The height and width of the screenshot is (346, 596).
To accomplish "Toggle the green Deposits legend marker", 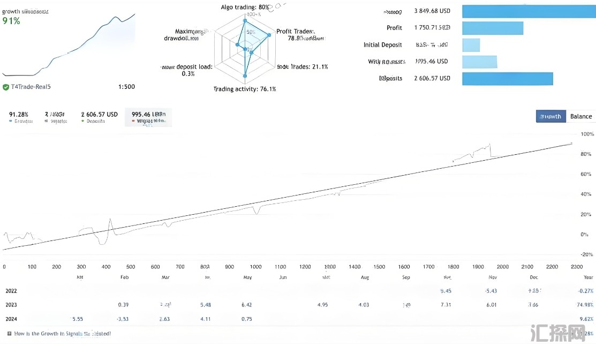I will click(x=83, y=122).
